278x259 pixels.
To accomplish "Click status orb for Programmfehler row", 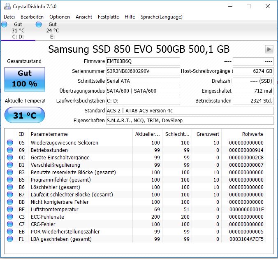I will click(x=10, y=180).
